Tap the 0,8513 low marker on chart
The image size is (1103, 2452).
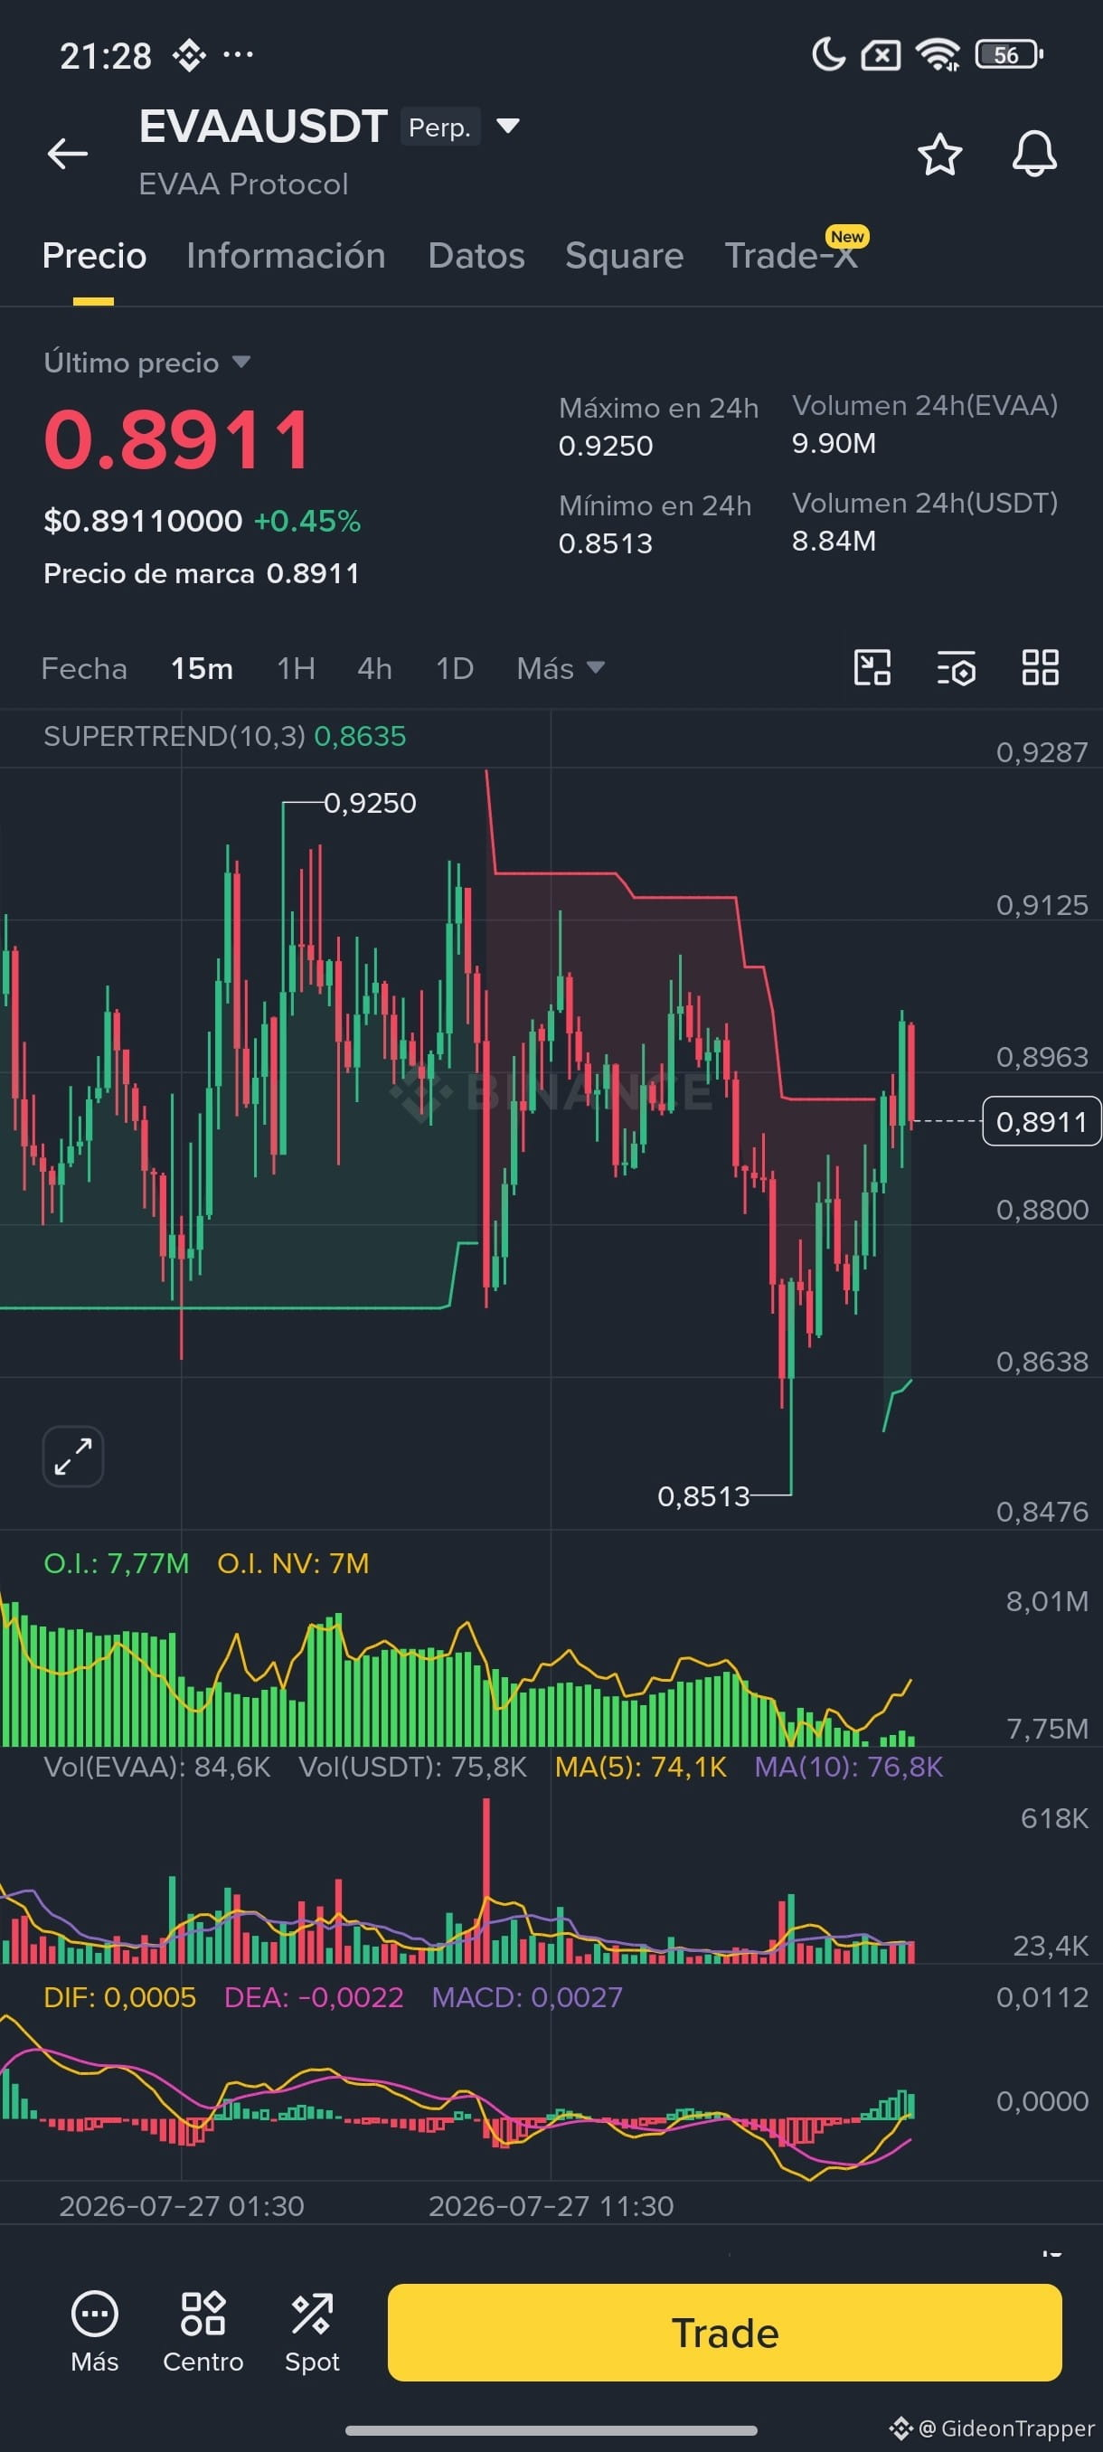[703, 1496]
